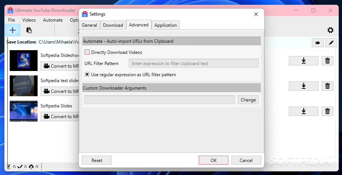Edit save location with the pencil icon

(x=331, y=43)
